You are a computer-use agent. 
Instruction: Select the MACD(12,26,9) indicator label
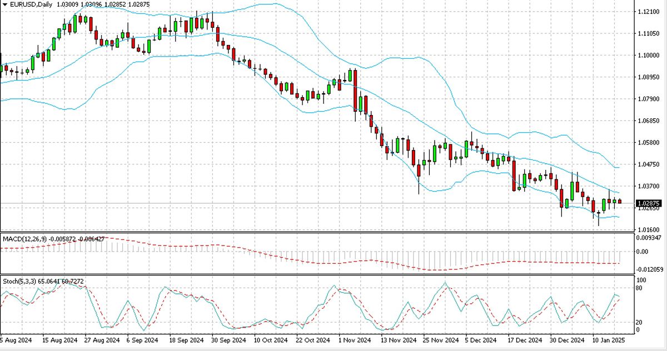24,239
